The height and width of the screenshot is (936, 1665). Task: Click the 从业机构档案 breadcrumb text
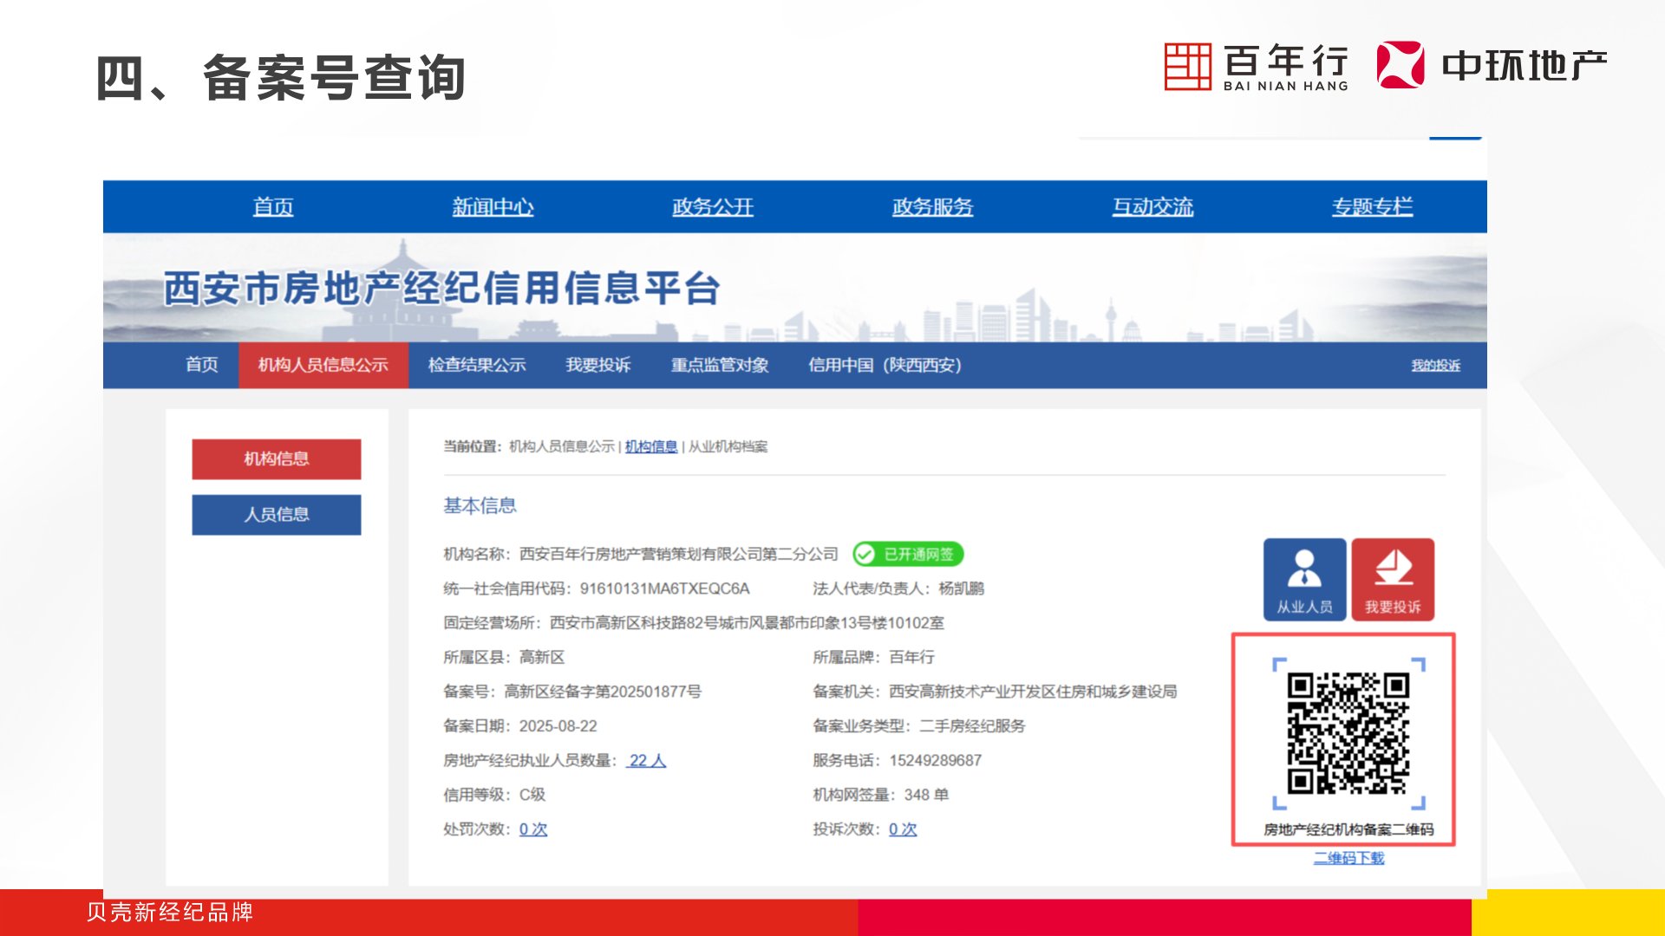pyautogui.click(x=728, y=446)
